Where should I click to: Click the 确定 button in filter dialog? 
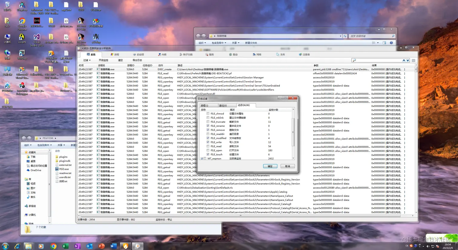click(270, 166)
